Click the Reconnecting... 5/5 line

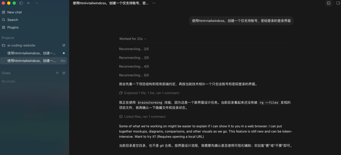134,75
